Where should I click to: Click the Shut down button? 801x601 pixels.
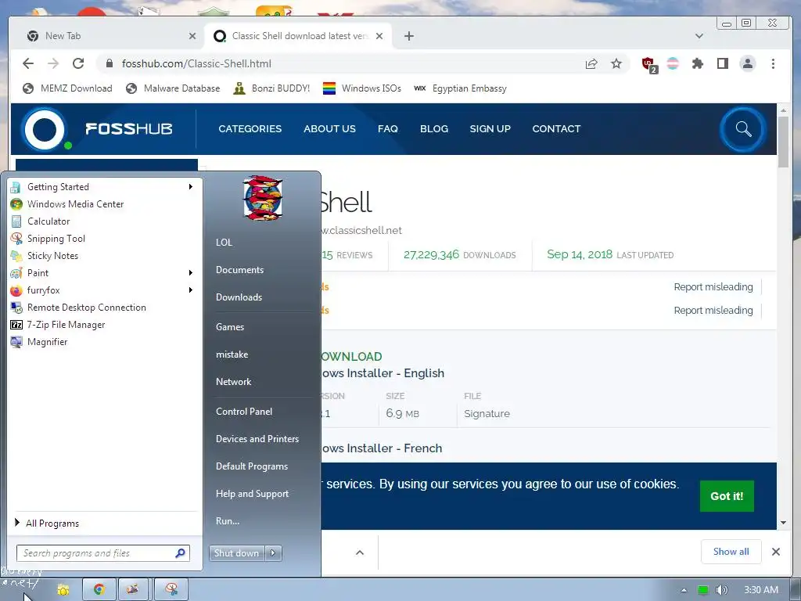(x=236, y=553)
